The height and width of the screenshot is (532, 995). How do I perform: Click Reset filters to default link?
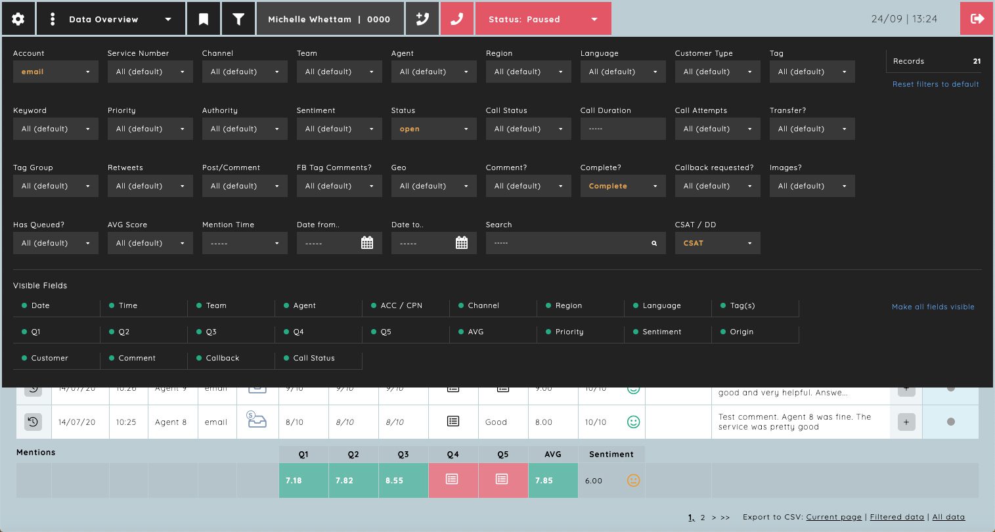tap(935, 84)
